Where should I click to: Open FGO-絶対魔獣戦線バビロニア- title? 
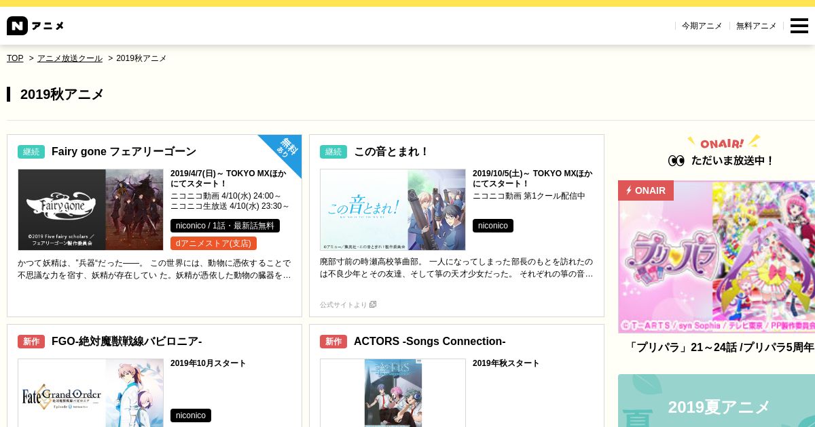127,342
